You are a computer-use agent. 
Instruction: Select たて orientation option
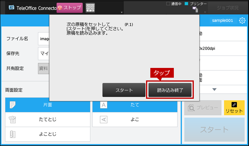pos(135,105)
